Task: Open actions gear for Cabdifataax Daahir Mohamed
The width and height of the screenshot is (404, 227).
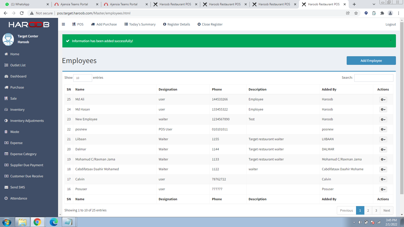Action: [x=383, y=169]
